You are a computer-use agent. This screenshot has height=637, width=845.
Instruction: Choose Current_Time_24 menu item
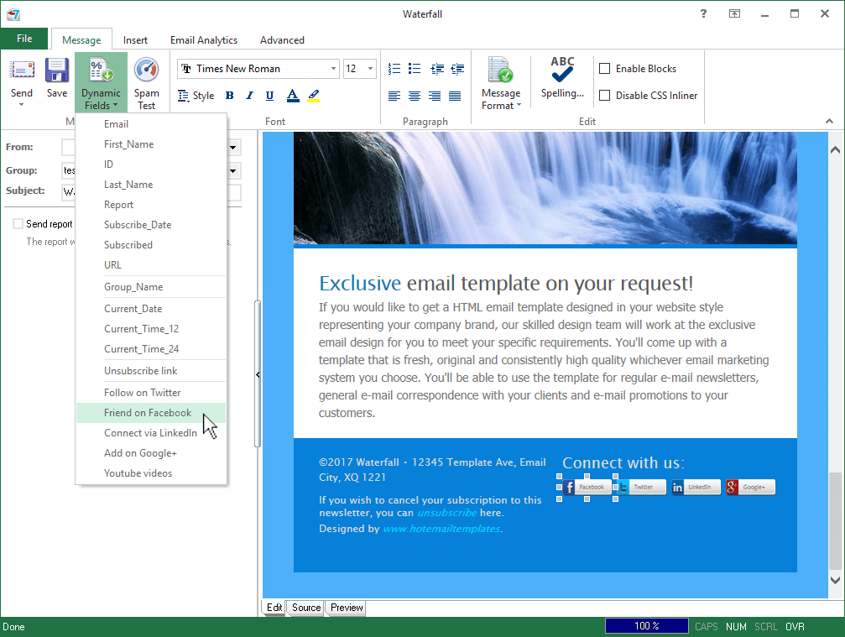[x=151, y=348]
